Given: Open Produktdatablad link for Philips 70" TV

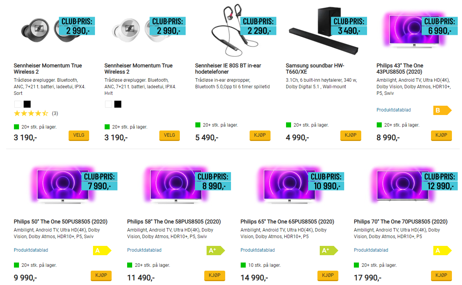Looking at the screenshot, I should pos(371,250).
